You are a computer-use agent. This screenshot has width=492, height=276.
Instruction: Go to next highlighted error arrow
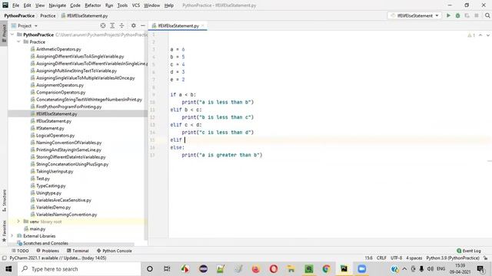click(488, 35)
